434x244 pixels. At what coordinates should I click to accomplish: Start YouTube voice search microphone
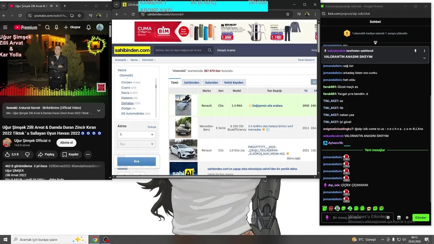tap(56, 27)
